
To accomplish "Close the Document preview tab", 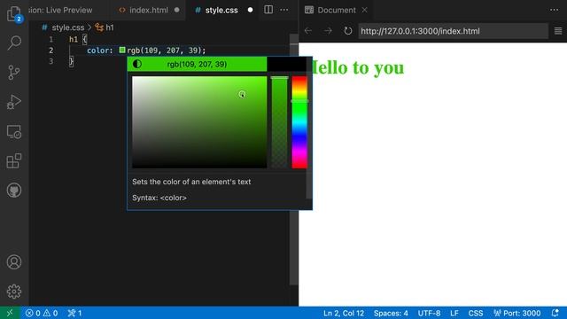I will (364, 10).
